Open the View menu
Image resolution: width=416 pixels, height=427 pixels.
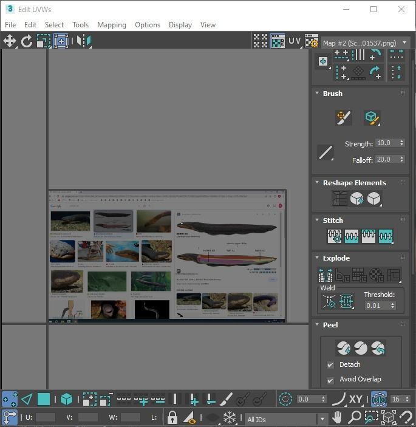208,25
